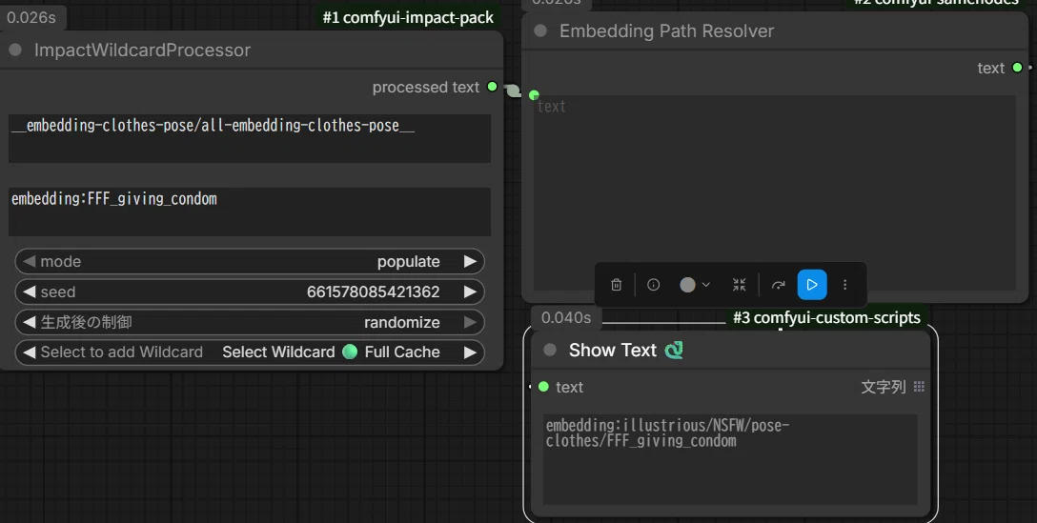Toggle the green Full Cache switch
This screenshot has width=1037, height=523.
tap(350, 352)
